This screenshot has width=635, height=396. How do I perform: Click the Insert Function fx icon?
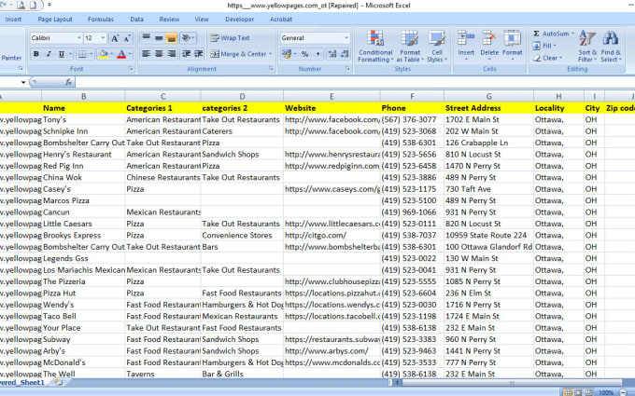pyautogui.click(x=68, y=82)
